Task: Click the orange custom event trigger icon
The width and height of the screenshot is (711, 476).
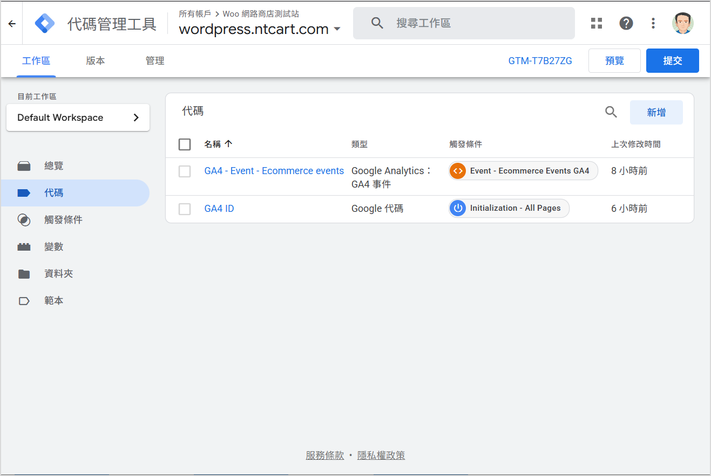Action: [x=458, y=171]
